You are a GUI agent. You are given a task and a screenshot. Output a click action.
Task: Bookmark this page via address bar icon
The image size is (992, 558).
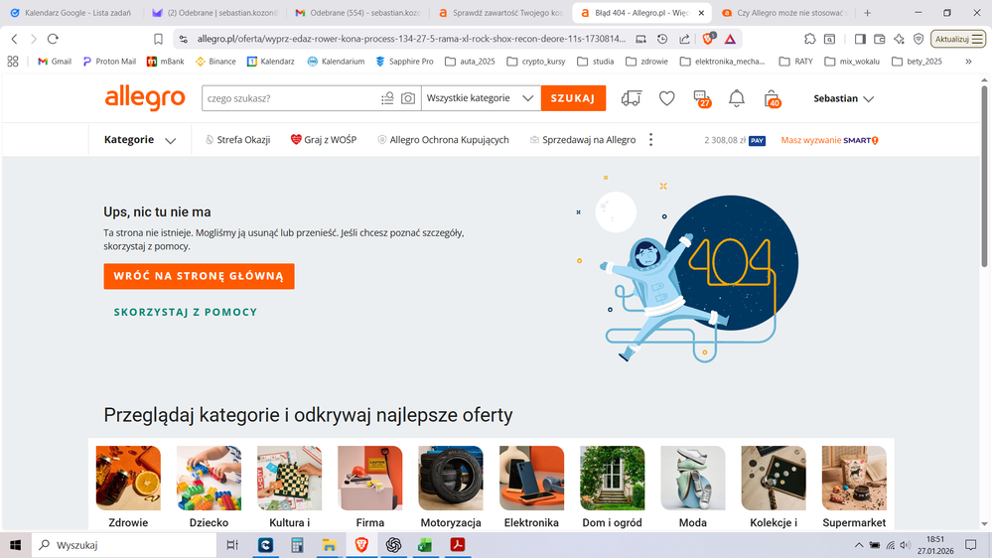point(158,39)
